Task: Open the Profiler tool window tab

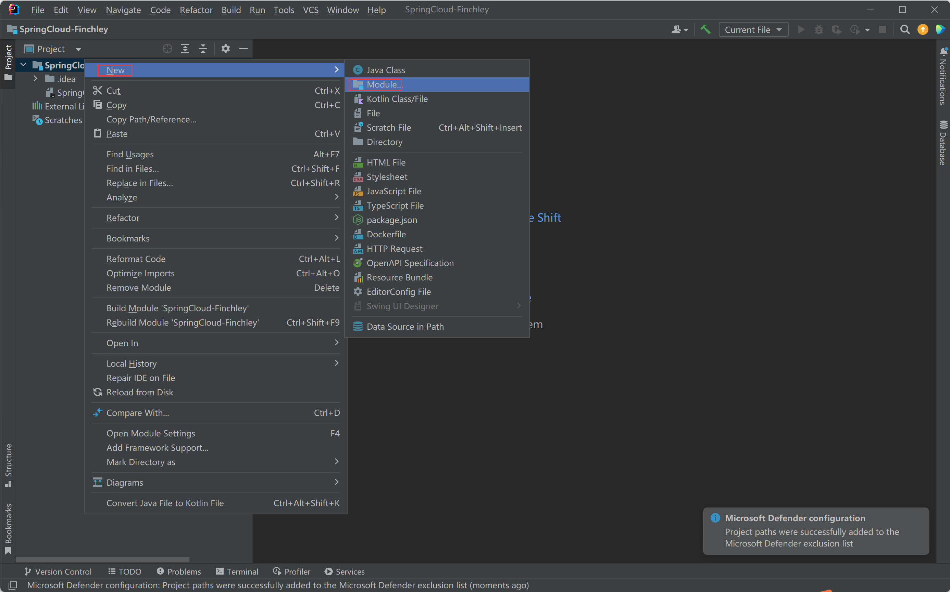Action: [x=292, y=571]
